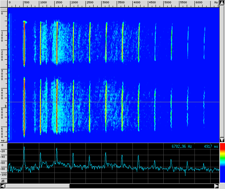Image resolution: width=225 pixels, height=189 pixels.
Task: Click the dB label on the spectrum axis
Action: point(3,181)
